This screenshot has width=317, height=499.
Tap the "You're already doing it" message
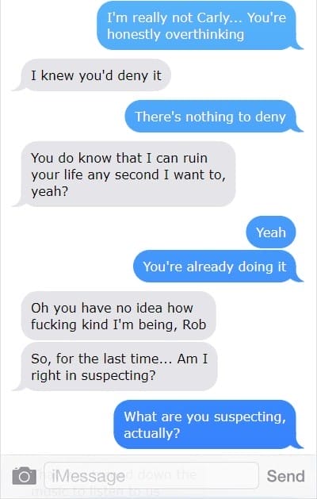(x=218, y=267)
